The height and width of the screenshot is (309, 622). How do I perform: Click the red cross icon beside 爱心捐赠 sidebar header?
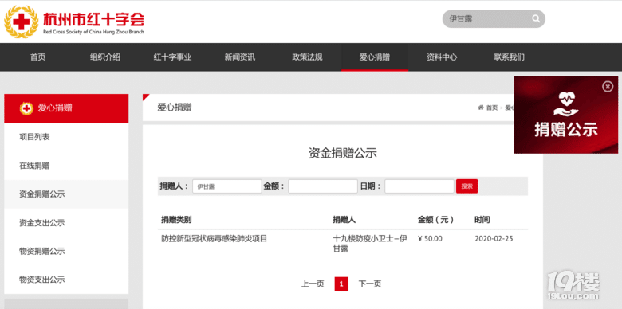pos(26,108)
